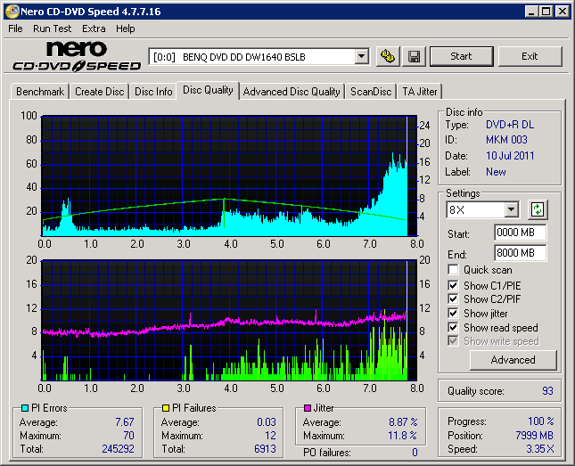Enable the Quick scan checkbox
Image resolution: width=575 pixels, height=466 pixels.
point(454,270)
